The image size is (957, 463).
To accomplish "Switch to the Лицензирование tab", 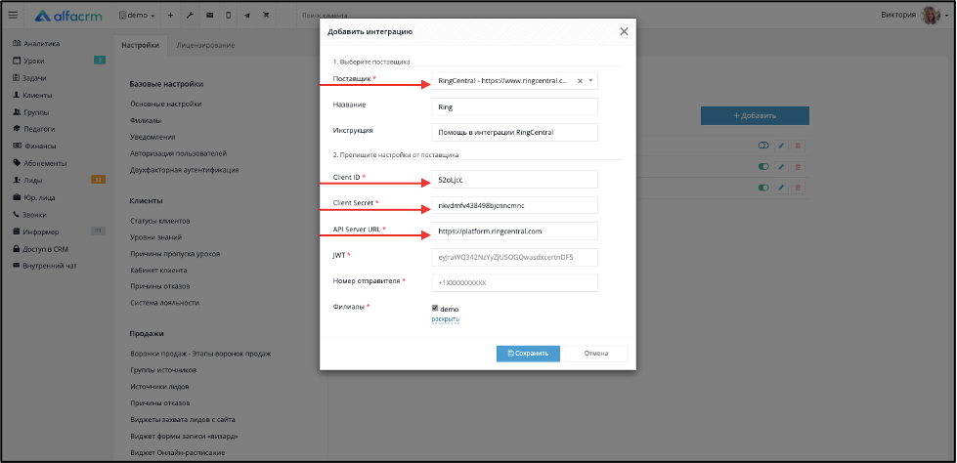I will (x=205, y=45).
